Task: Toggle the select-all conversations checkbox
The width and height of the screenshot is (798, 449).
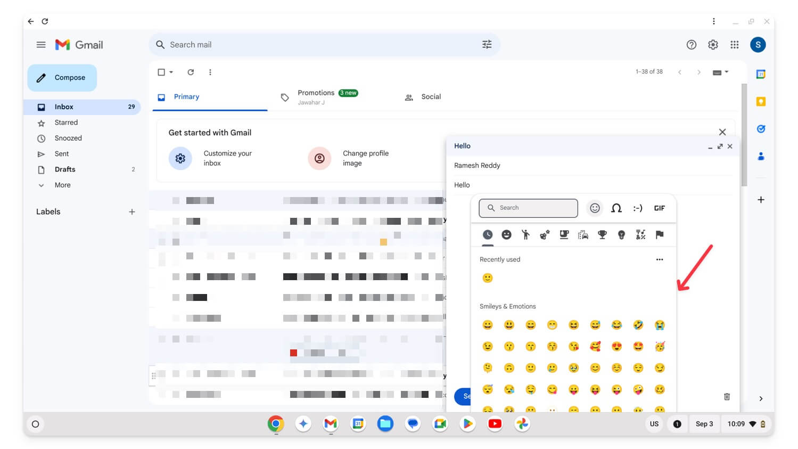Action: 161,71
